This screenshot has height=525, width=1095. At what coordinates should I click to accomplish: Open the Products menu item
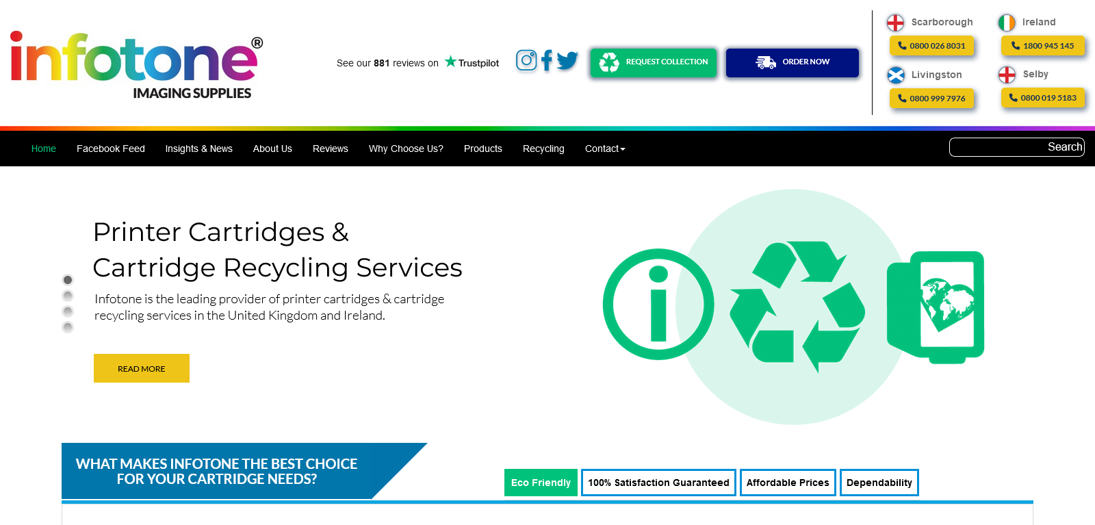click(483, 149)
